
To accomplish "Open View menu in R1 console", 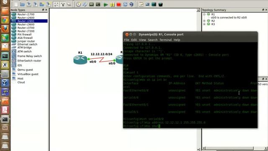I will (x=142, y=40).
